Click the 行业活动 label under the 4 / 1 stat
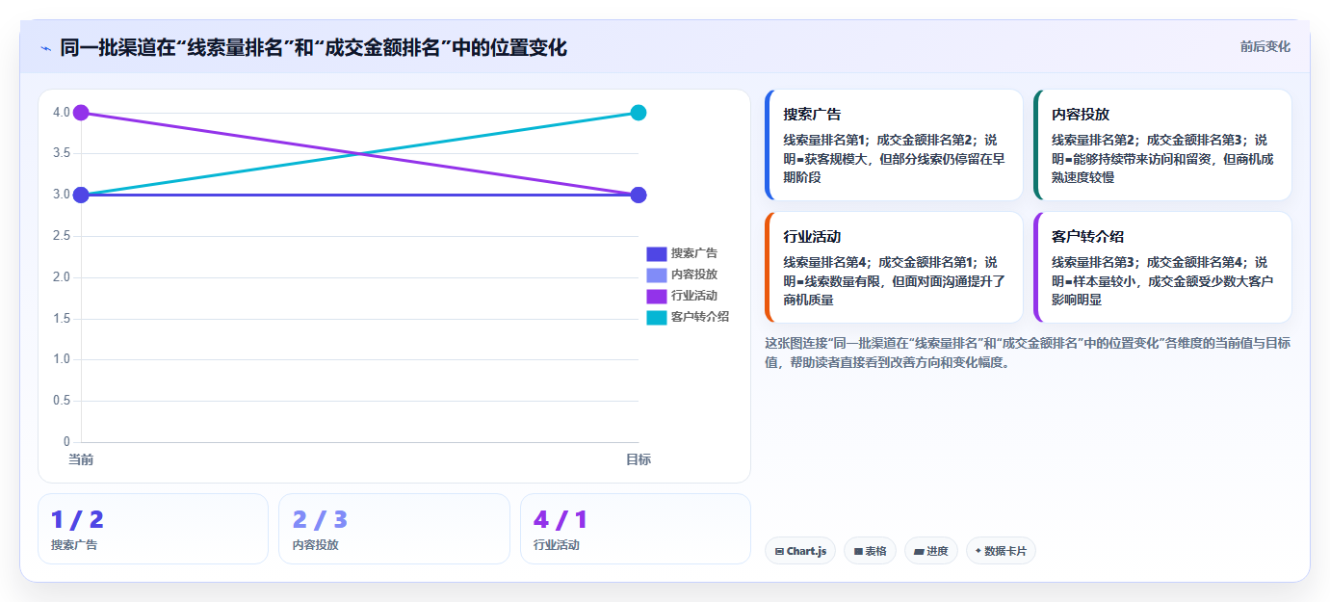Viewport: 1330px width, 602px height. pos(557,545)
